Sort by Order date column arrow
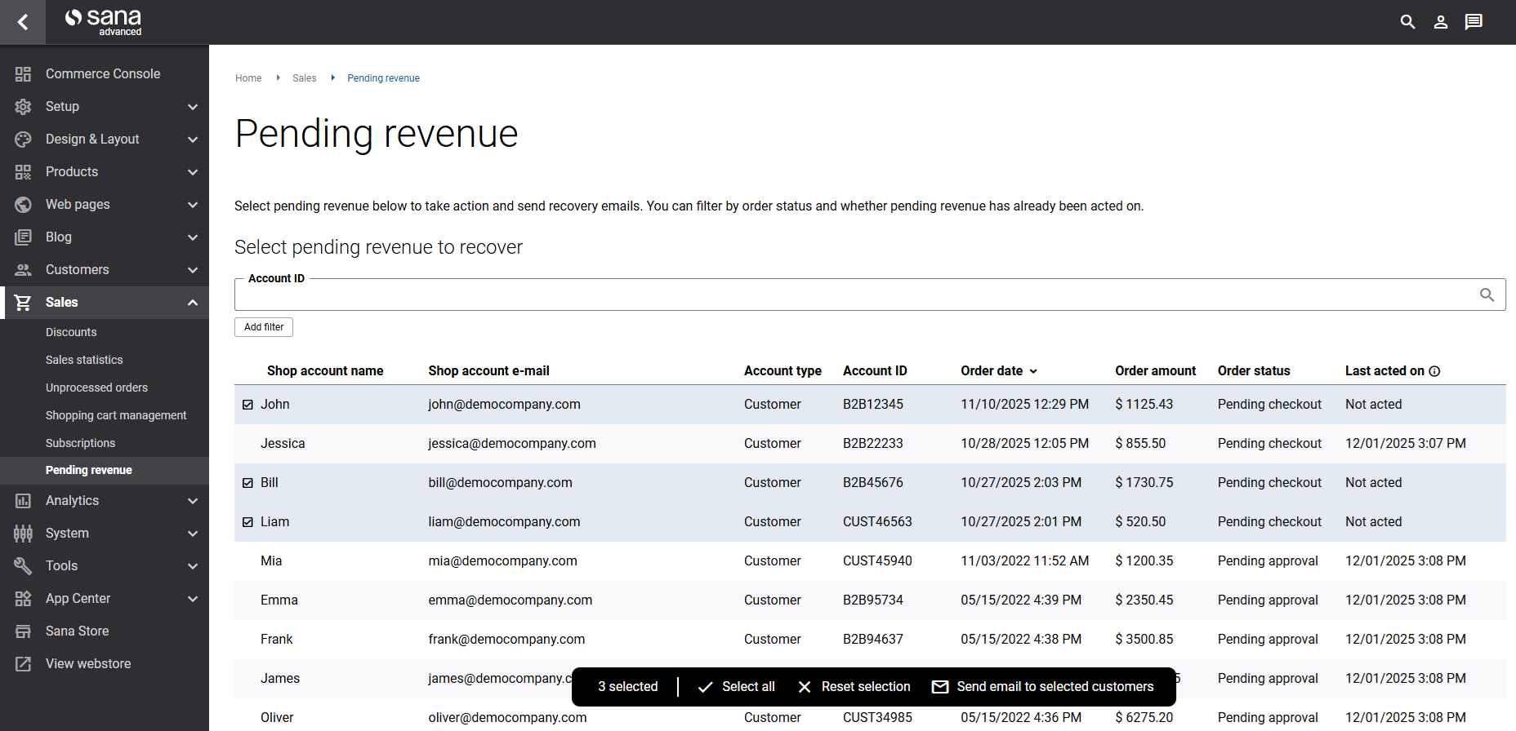This screenshot has height=731, width=1516. 1033,371
